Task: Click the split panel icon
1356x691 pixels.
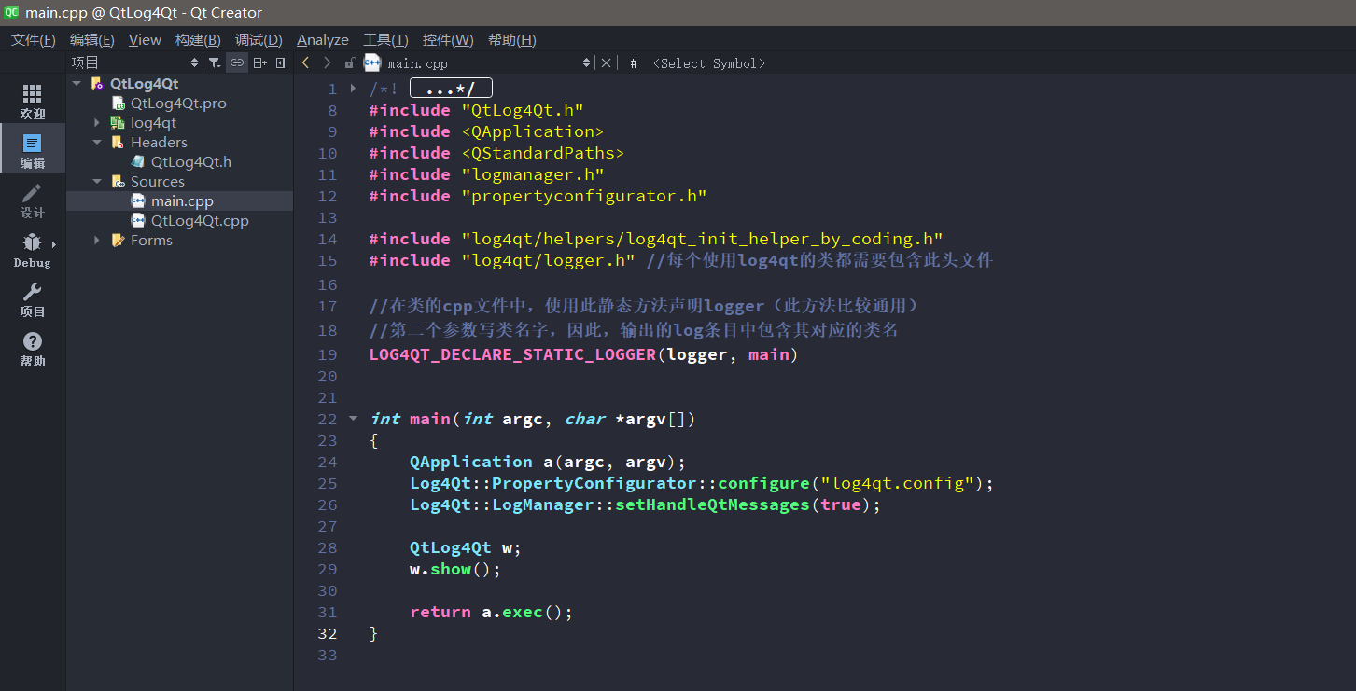Action: point(259,62)
